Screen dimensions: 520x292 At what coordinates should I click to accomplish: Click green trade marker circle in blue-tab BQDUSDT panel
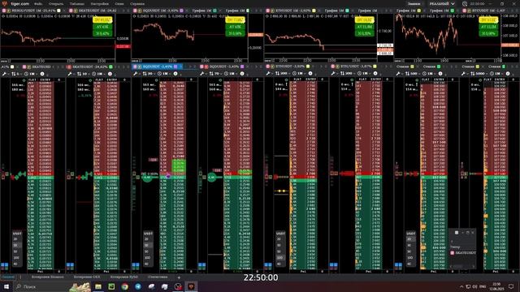(147, 178)
